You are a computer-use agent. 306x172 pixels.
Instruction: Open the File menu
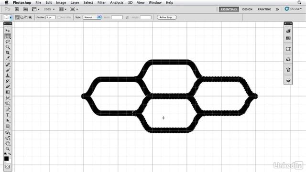[38, 2]
